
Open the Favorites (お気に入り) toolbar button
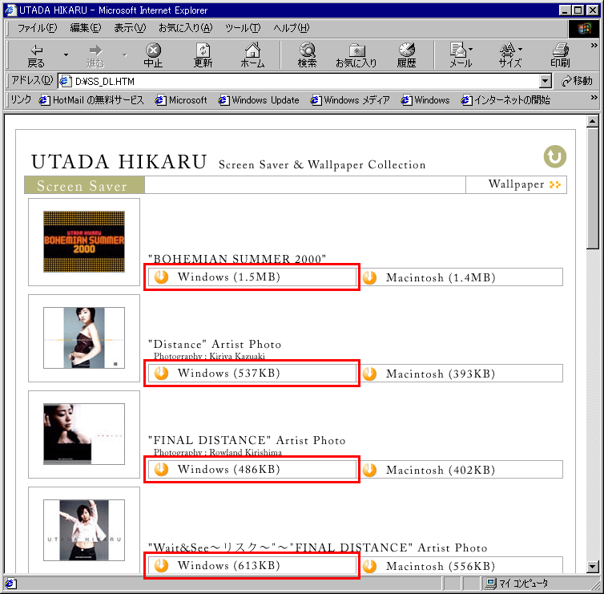point(356,55)
